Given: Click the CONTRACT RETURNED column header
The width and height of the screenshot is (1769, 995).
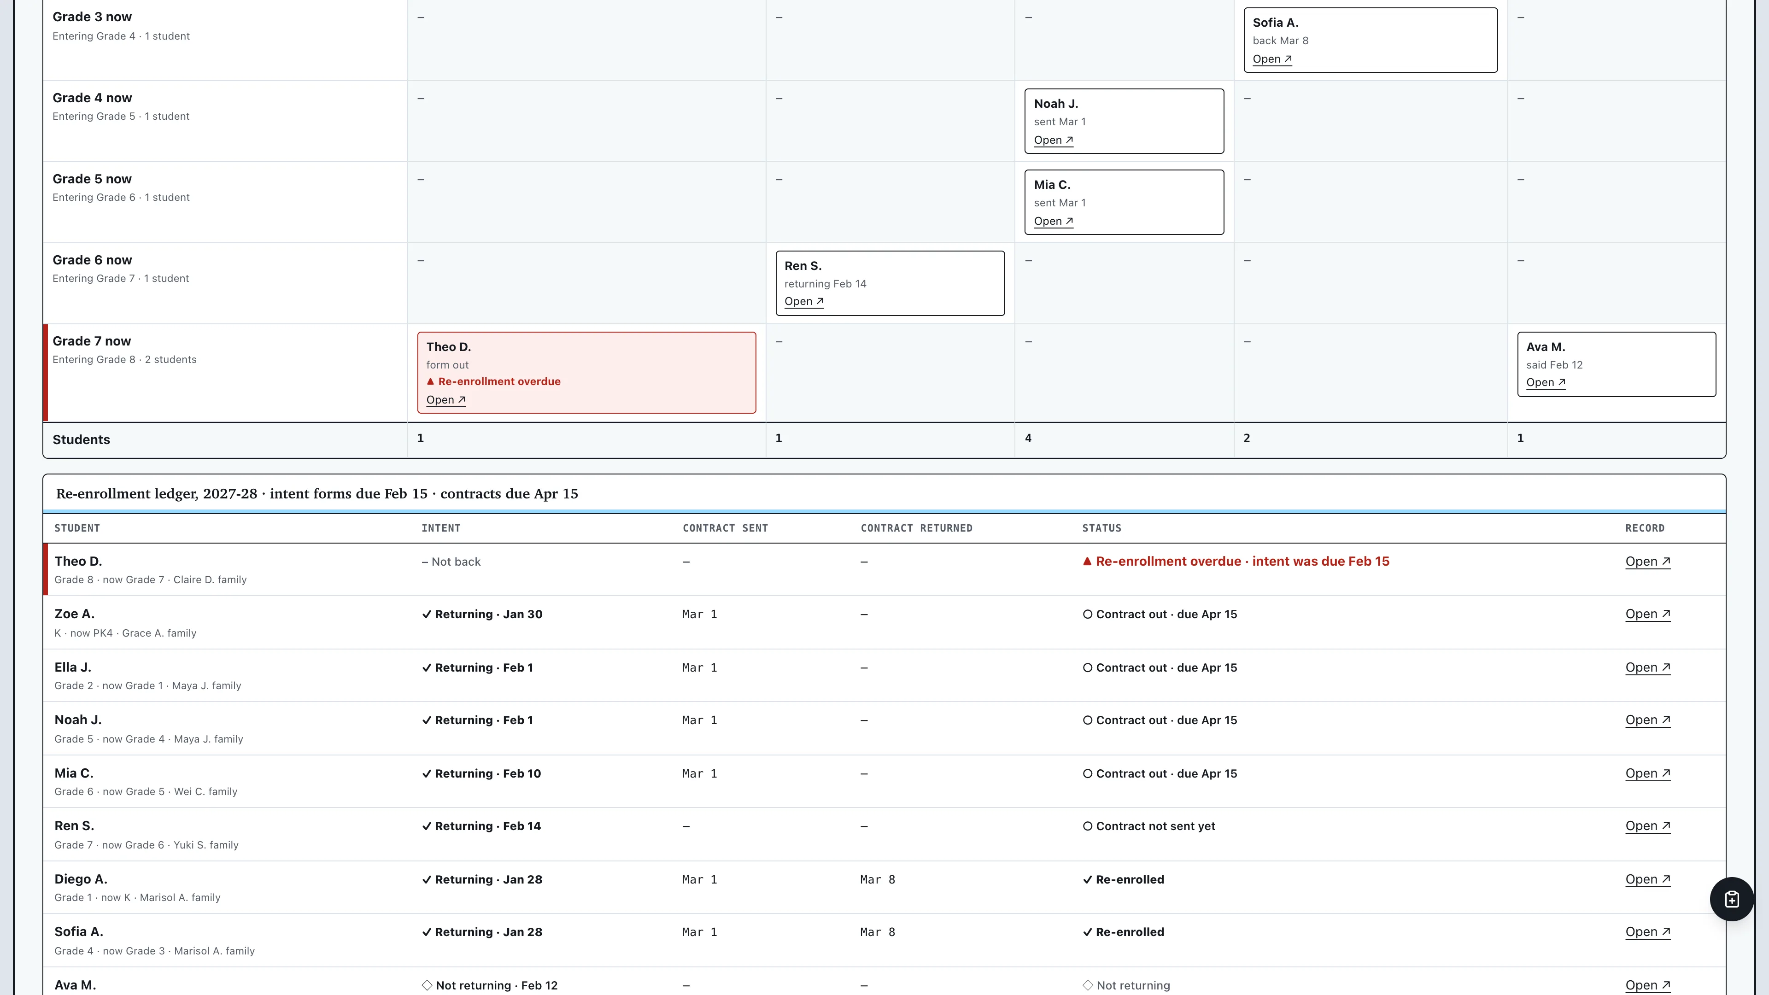Looking at the screenshot, I should pos(916,528).
